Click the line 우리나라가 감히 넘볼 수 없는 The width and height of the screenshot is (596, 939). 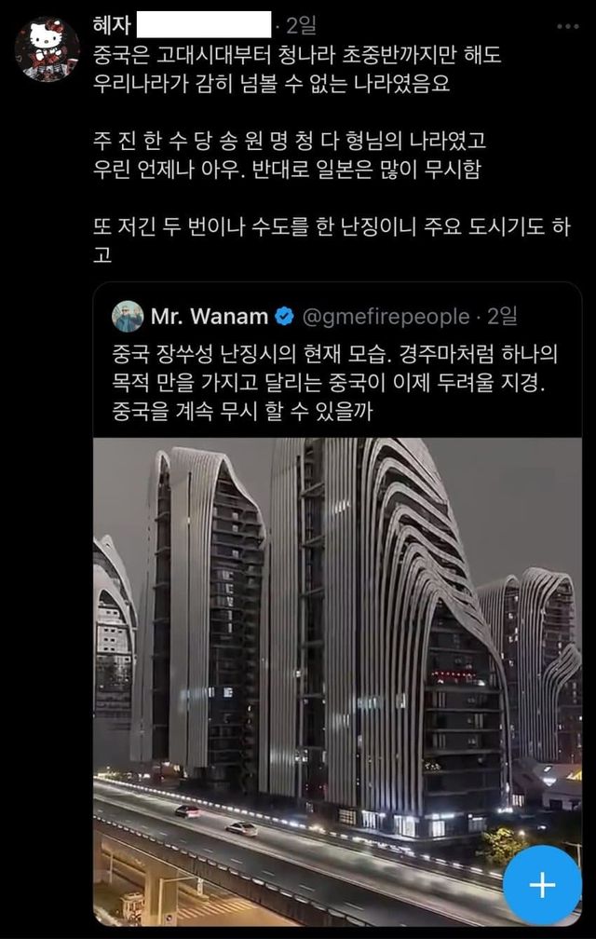point(272,85)
